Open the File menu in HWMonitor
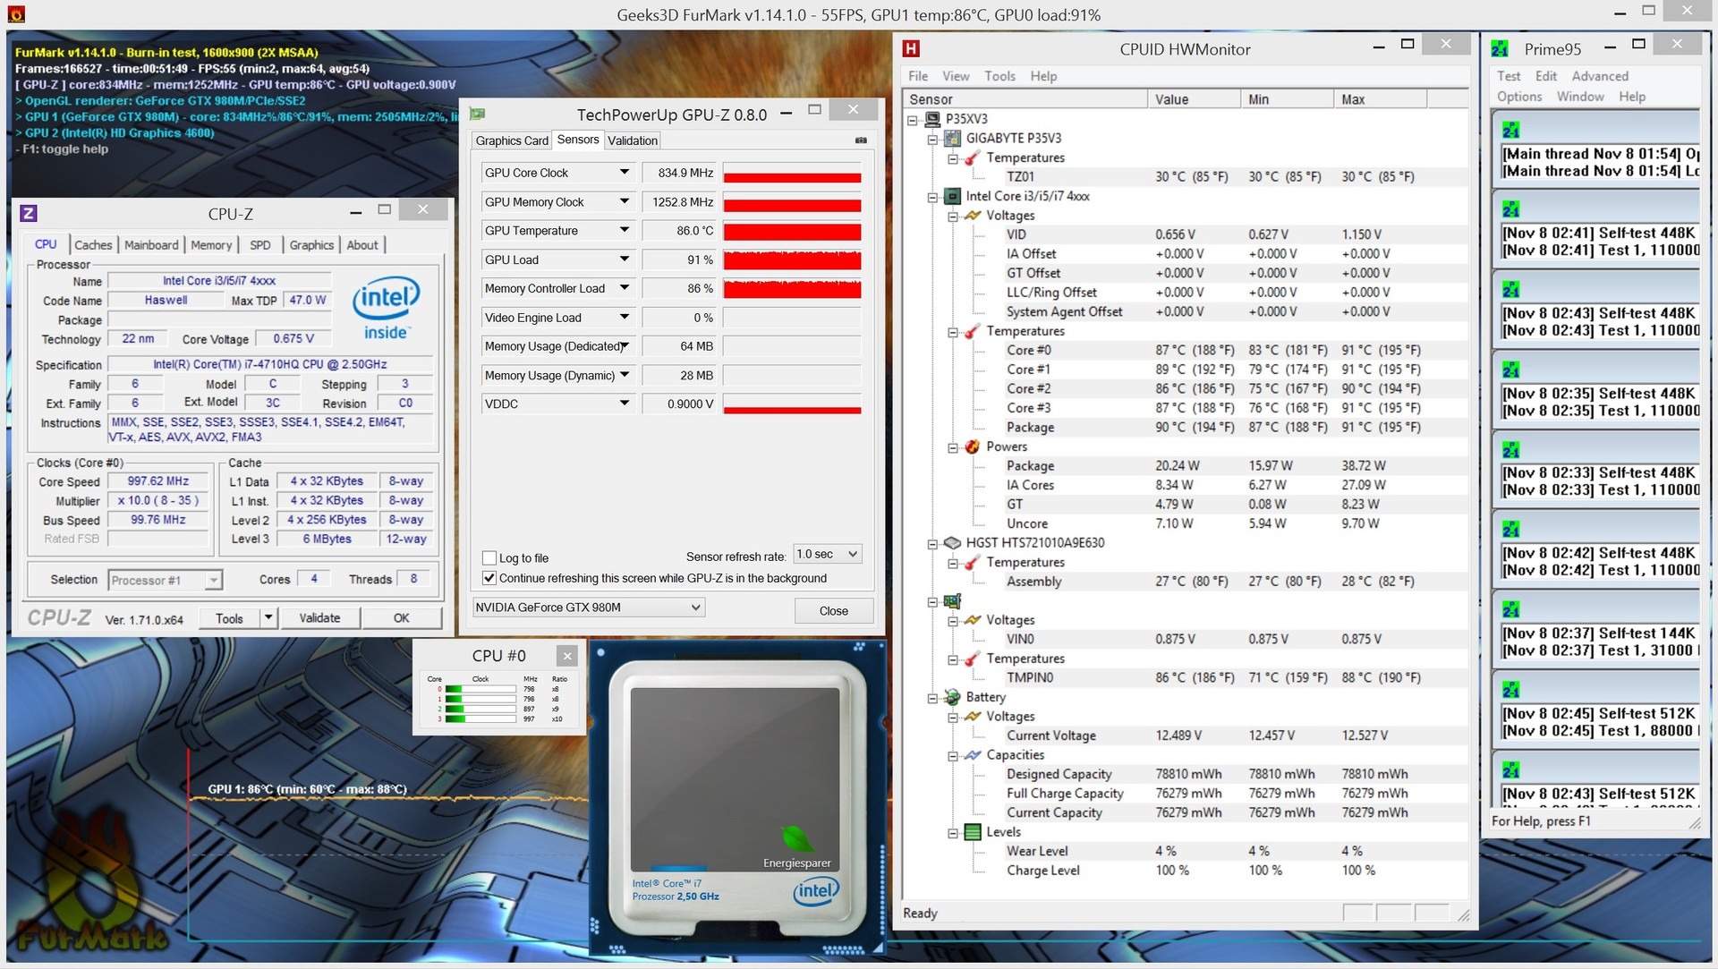Screen dimensions: 1718x969 pyautogui.click(x=918, y=76)
